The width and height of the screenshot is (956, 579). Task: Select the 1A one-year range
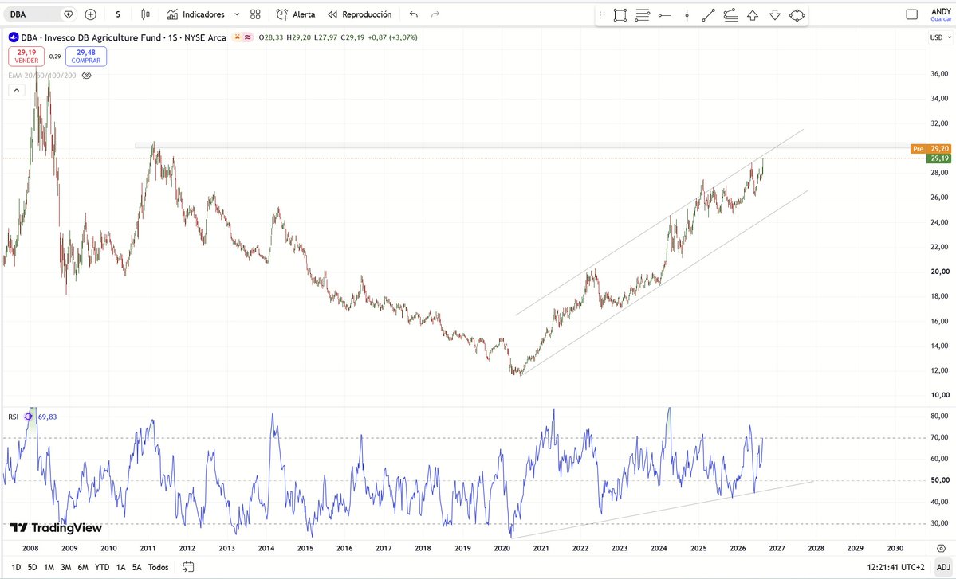coord(120,567)
